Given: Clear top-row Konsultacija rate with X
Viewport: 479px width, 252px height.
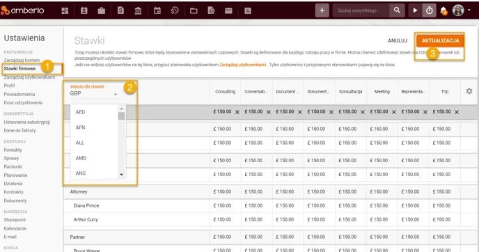Looking at the screenshot, I should (363, 112).
